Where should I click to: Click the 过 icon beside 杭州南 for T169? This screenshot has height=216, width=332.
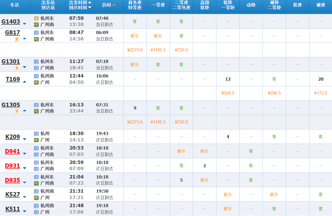[36, 76]
